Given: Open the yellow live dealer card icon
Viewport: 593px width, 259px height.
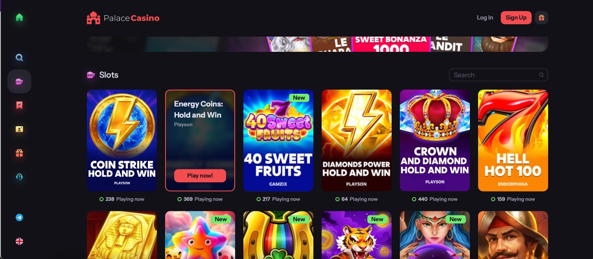Looking at the screenshot, I should click(19, 129).
